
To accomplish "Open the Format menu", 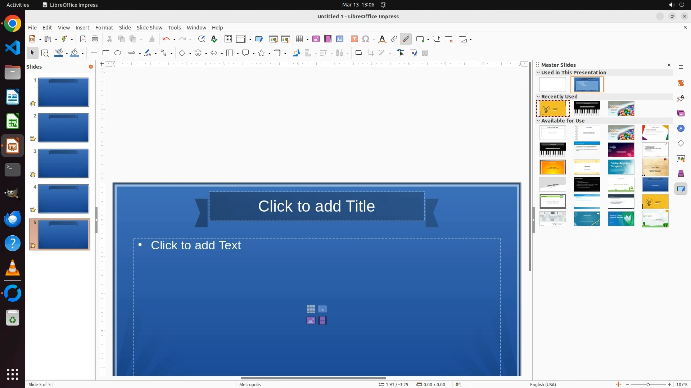I will click(x=104, y=28).
